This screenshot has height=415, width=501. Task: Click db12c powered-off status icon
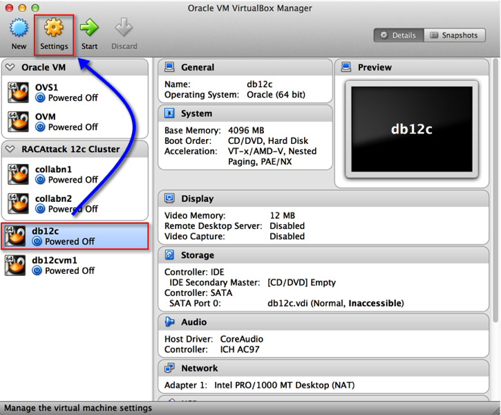pyautogui.click(x=37, y=241)
